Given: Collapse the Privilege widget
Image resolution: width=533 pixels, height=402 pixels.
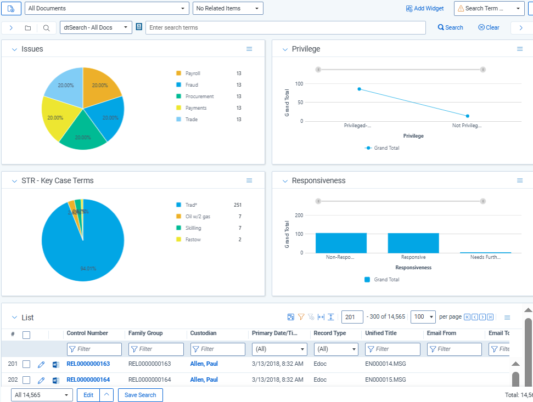Looking at the screenshot, I should click(x=285, y=49).
